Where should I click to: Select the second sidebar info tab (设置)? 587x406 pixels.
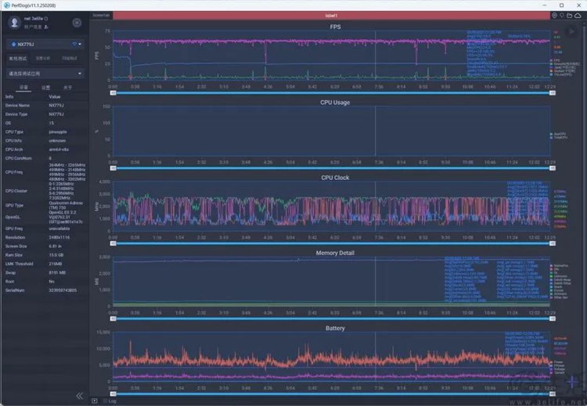coord(46,88)
